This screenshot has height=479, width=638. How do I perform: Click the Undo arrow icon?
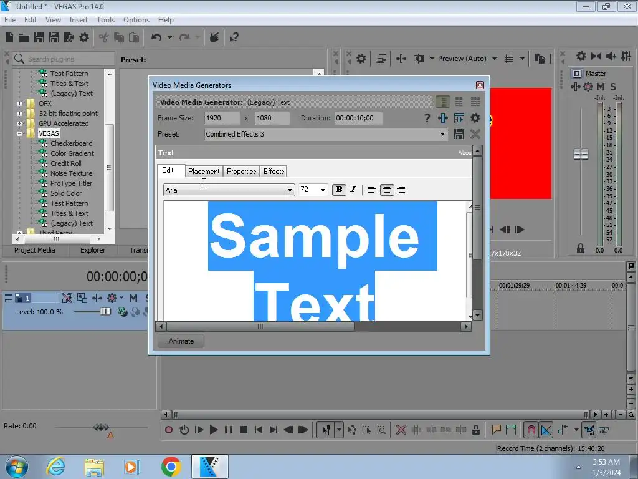[156, 37]
